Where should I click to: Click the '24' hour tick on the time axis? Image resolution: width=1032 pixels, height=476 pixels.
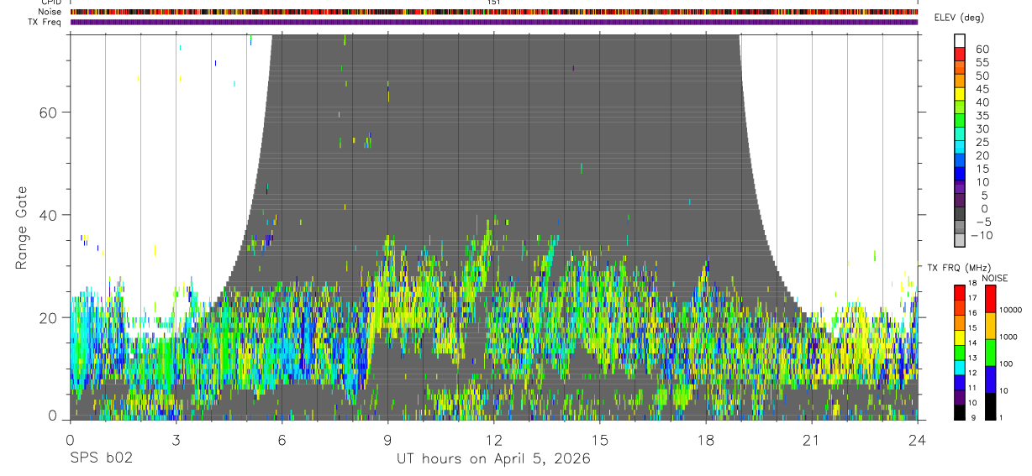(x=918, y=439)
